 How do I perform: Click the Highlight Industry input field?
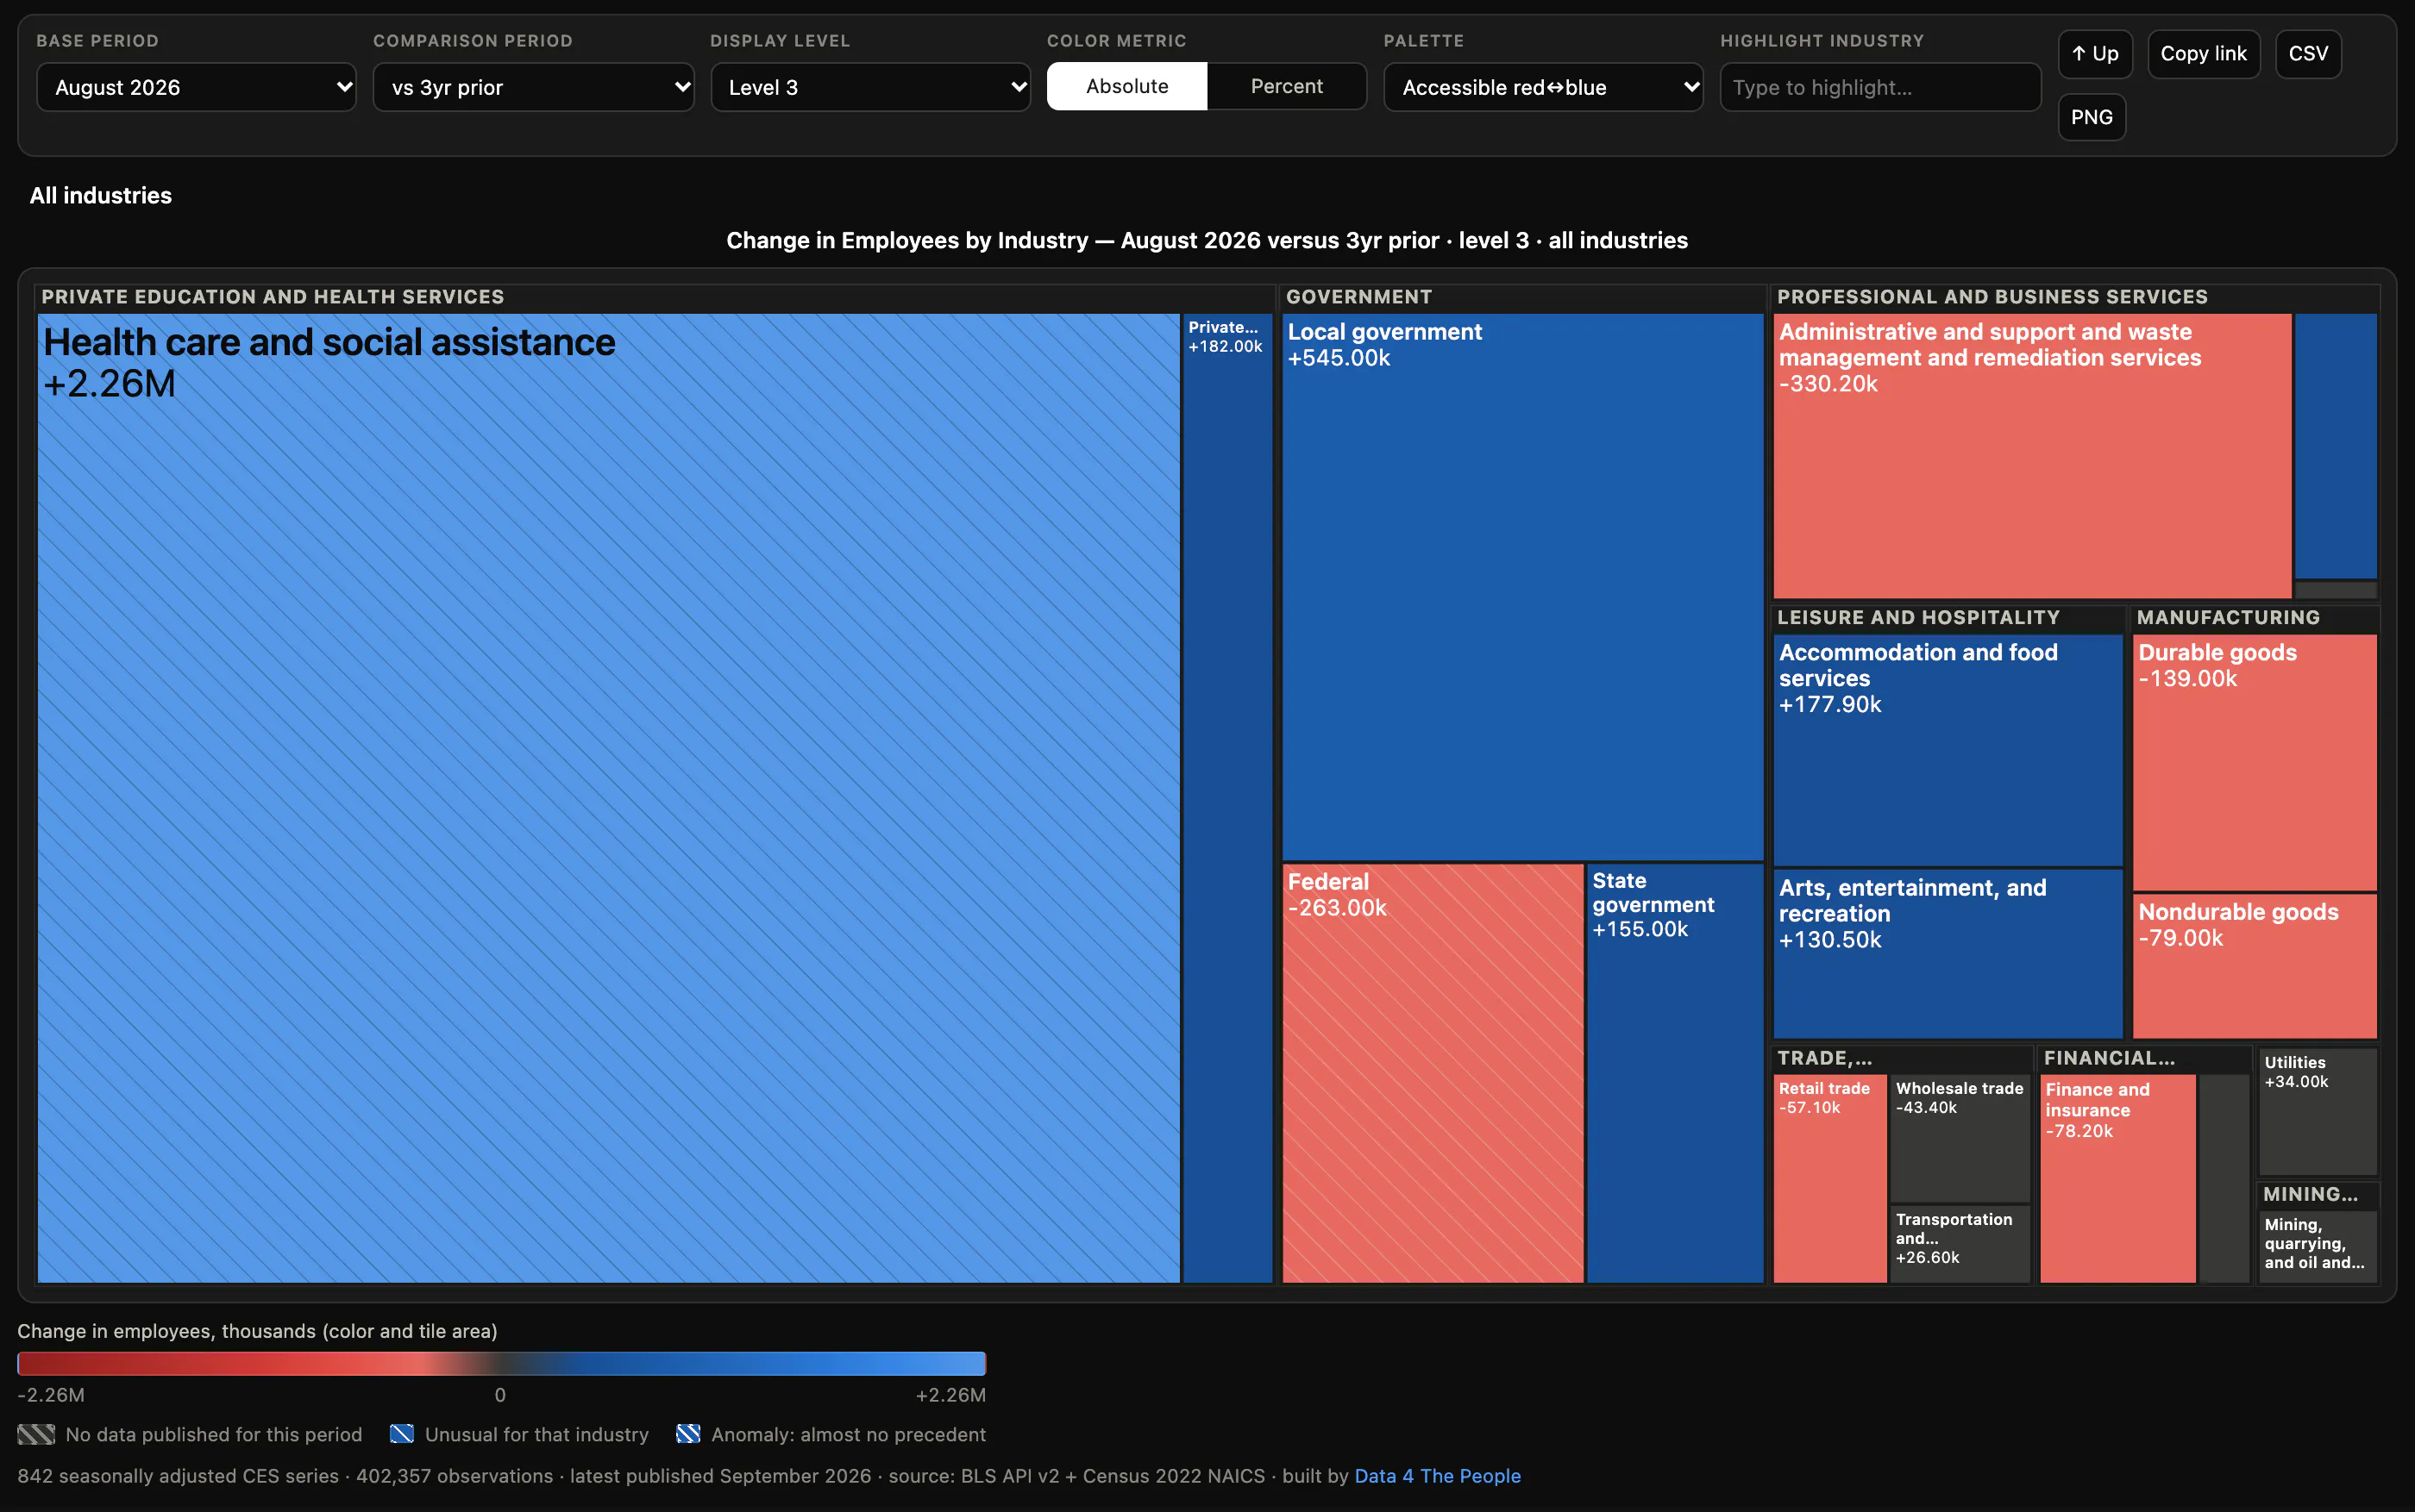(x=1879, y=87)
